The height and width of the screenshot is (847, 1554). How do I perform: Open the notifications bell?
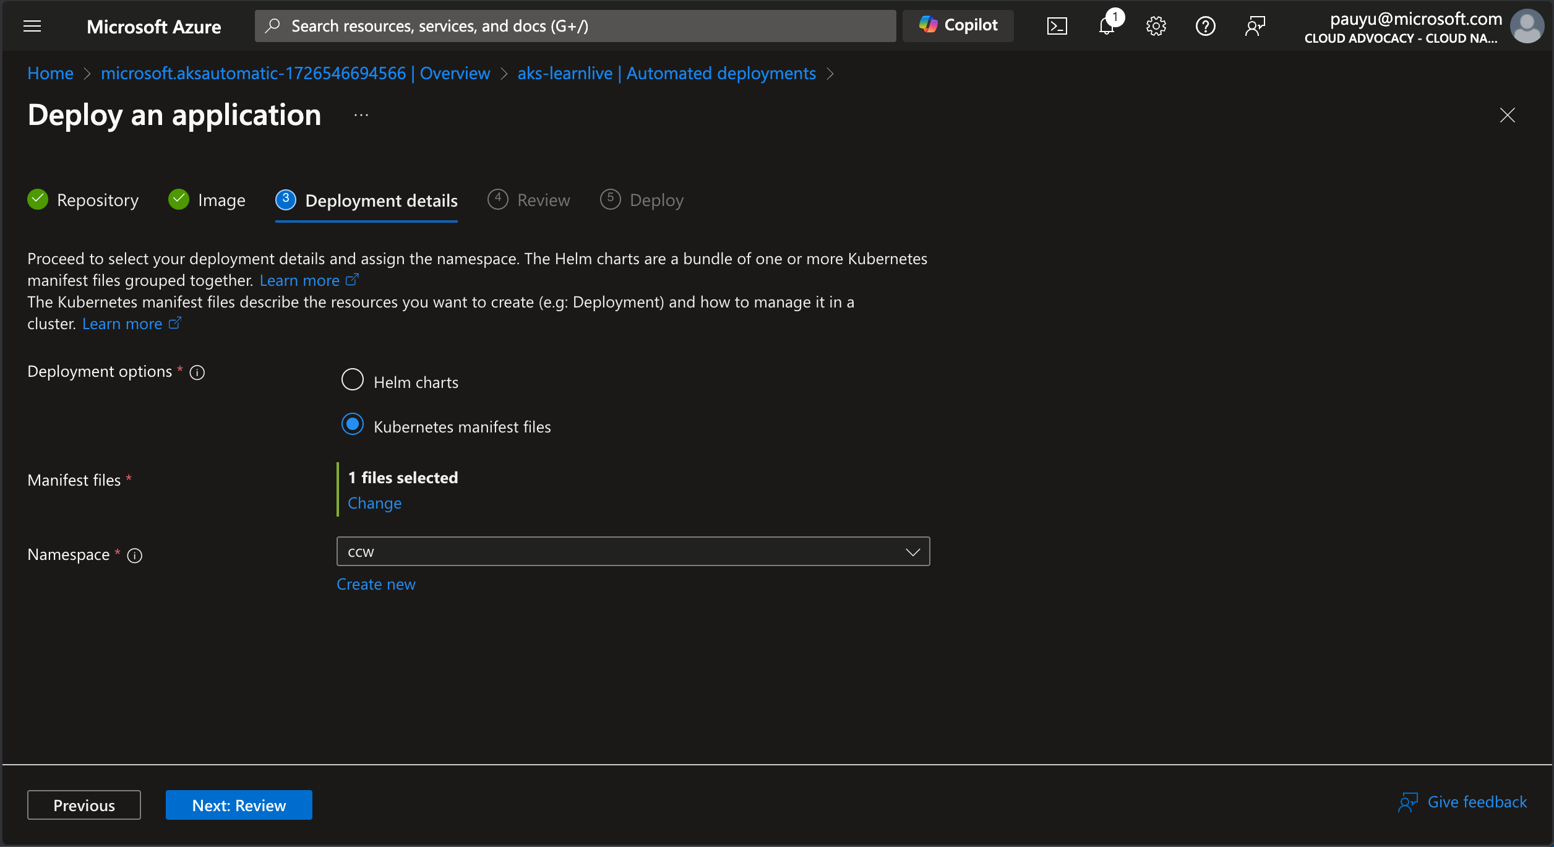(x=1107, y=26)
